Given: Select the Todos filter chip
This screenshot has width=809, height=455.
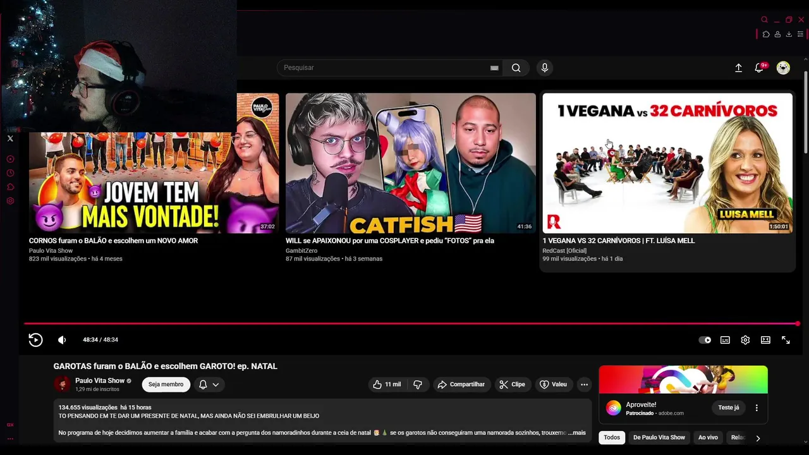Looking at the screenshot, I should (x=612, y=437).
